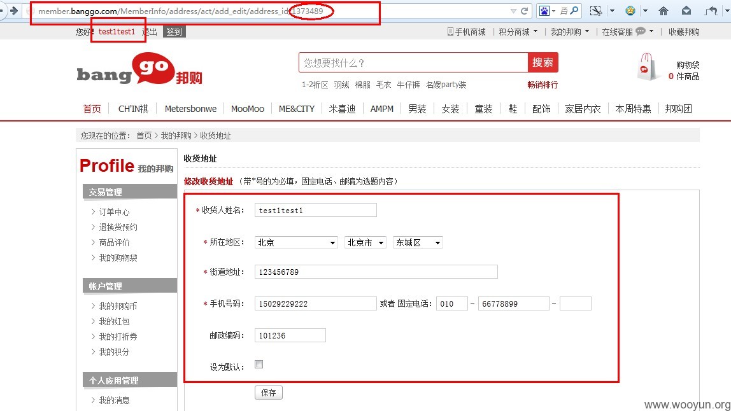731x411 pixels.
Task: Click the 1-2折区 hot keyword
Action: [x=315, y=85]
